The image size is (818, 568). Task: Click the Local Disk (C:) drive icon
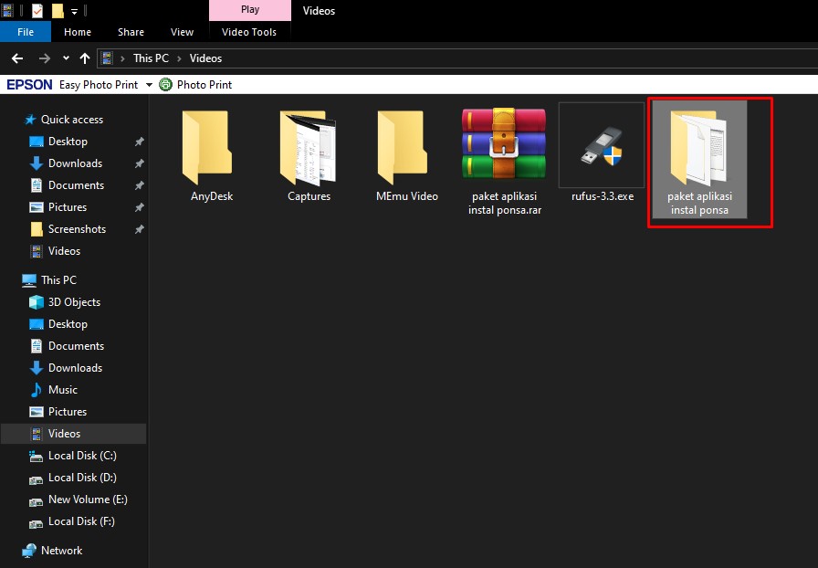click(36, 457)
